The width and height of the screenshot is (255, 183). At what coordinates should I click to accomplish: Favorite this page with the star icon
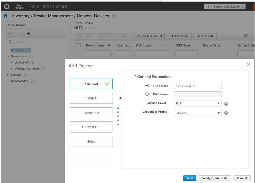114,16
